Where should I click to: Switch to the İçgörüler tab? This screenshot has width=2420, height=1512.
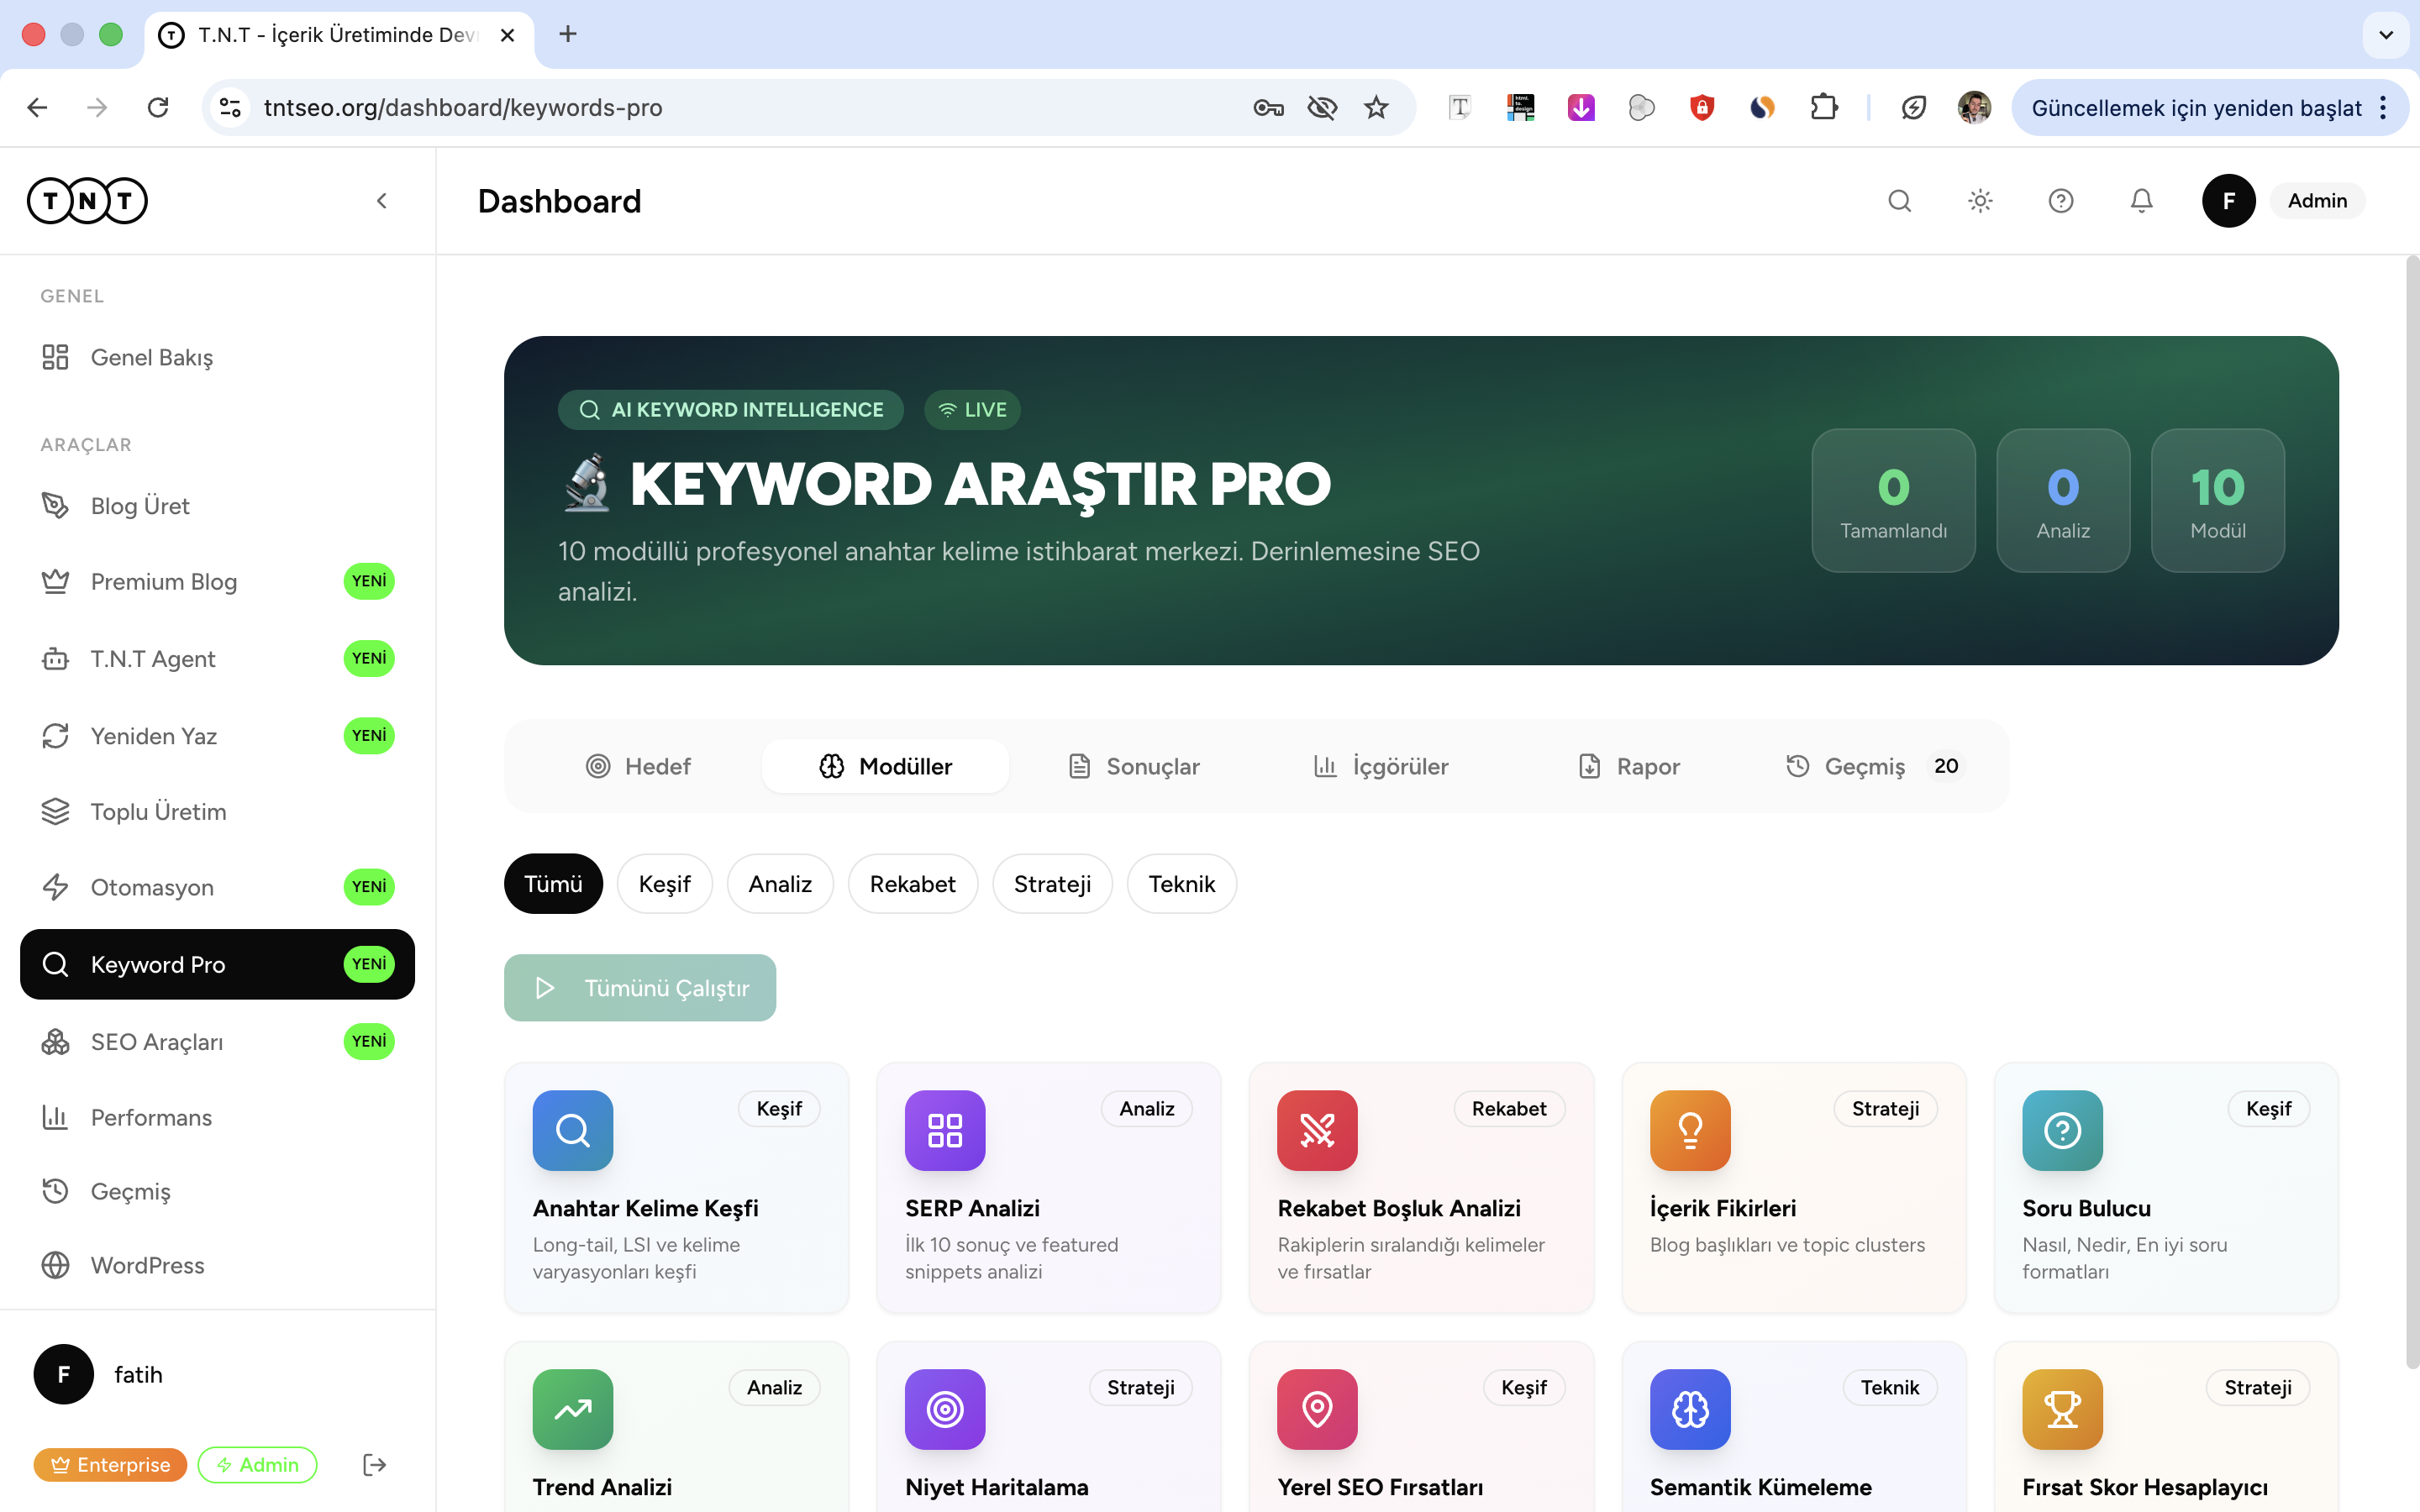pyautogui.click(x=1381, y=766)
